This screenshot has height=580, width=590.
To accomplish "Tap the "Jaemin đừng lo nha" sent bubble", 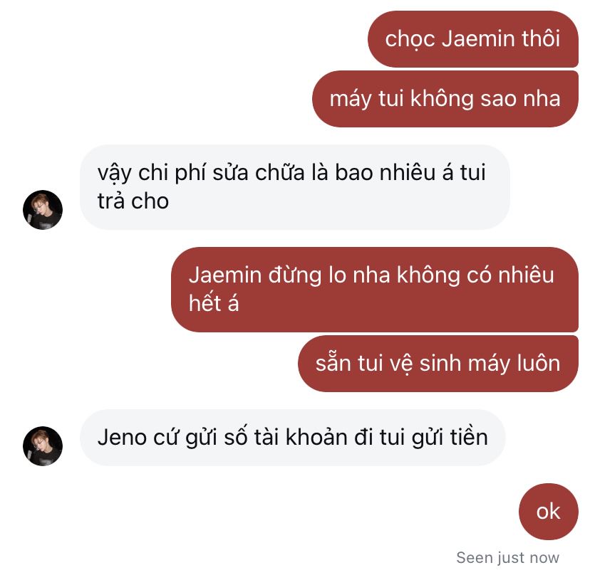I will (x=375, y=290).
